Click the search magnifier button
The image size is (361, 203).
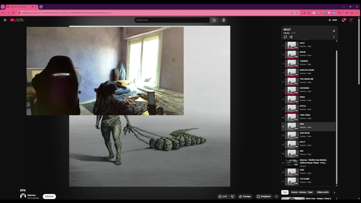click(214, 20)
